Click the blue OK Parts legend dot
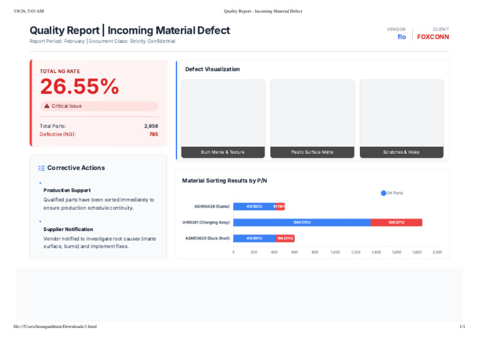The width and height of the screenshot is (479, 338). tap(384, 193)
